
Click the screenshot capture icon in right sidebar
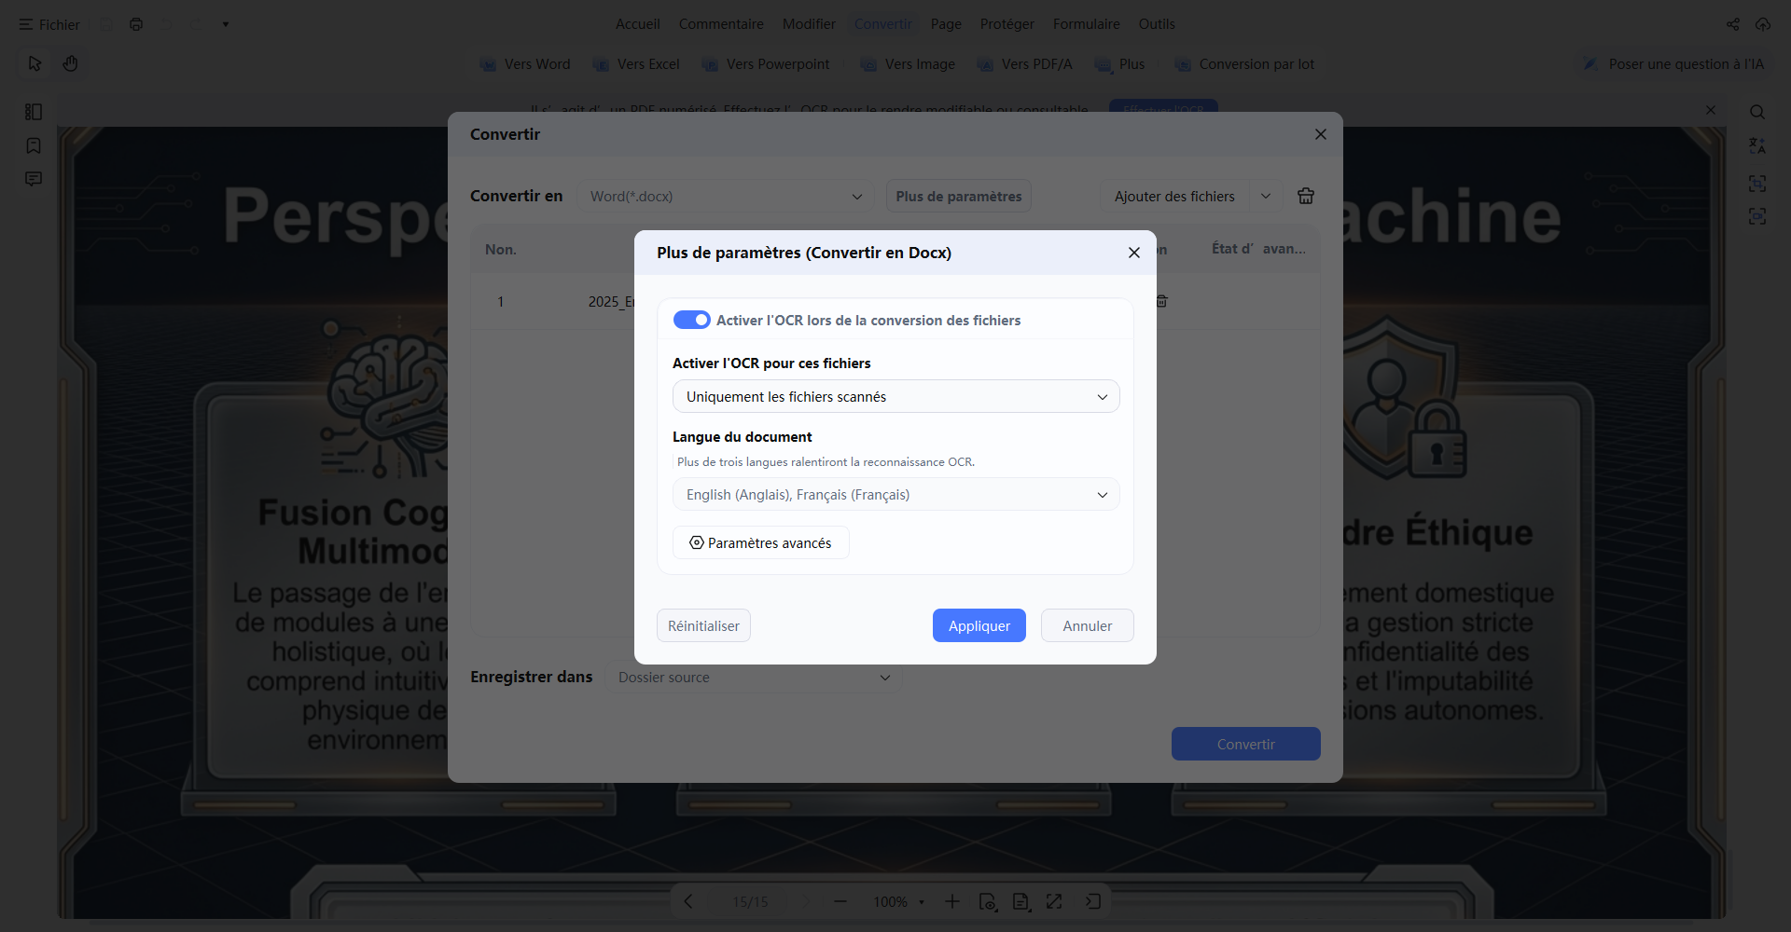pos(1756,216)
